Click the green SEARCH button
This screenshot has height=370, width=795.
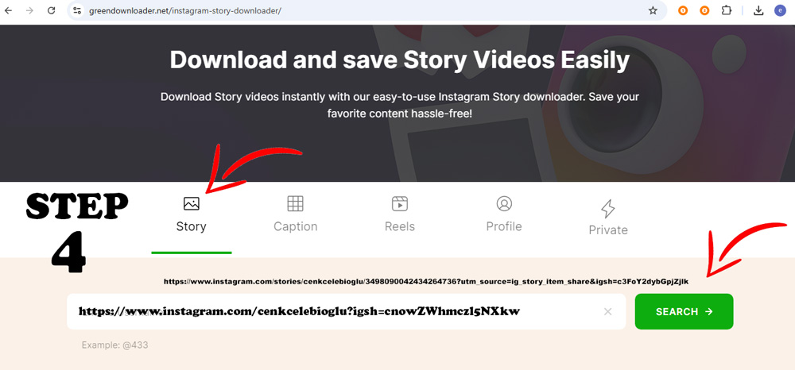pos(684,311)
